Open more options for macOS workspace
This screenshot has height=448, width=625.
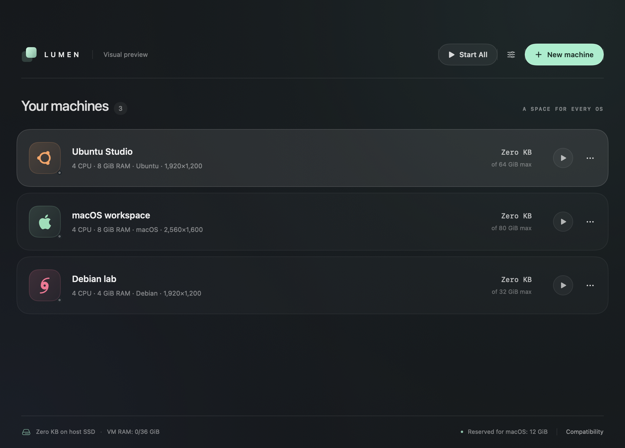pos(590,222)
